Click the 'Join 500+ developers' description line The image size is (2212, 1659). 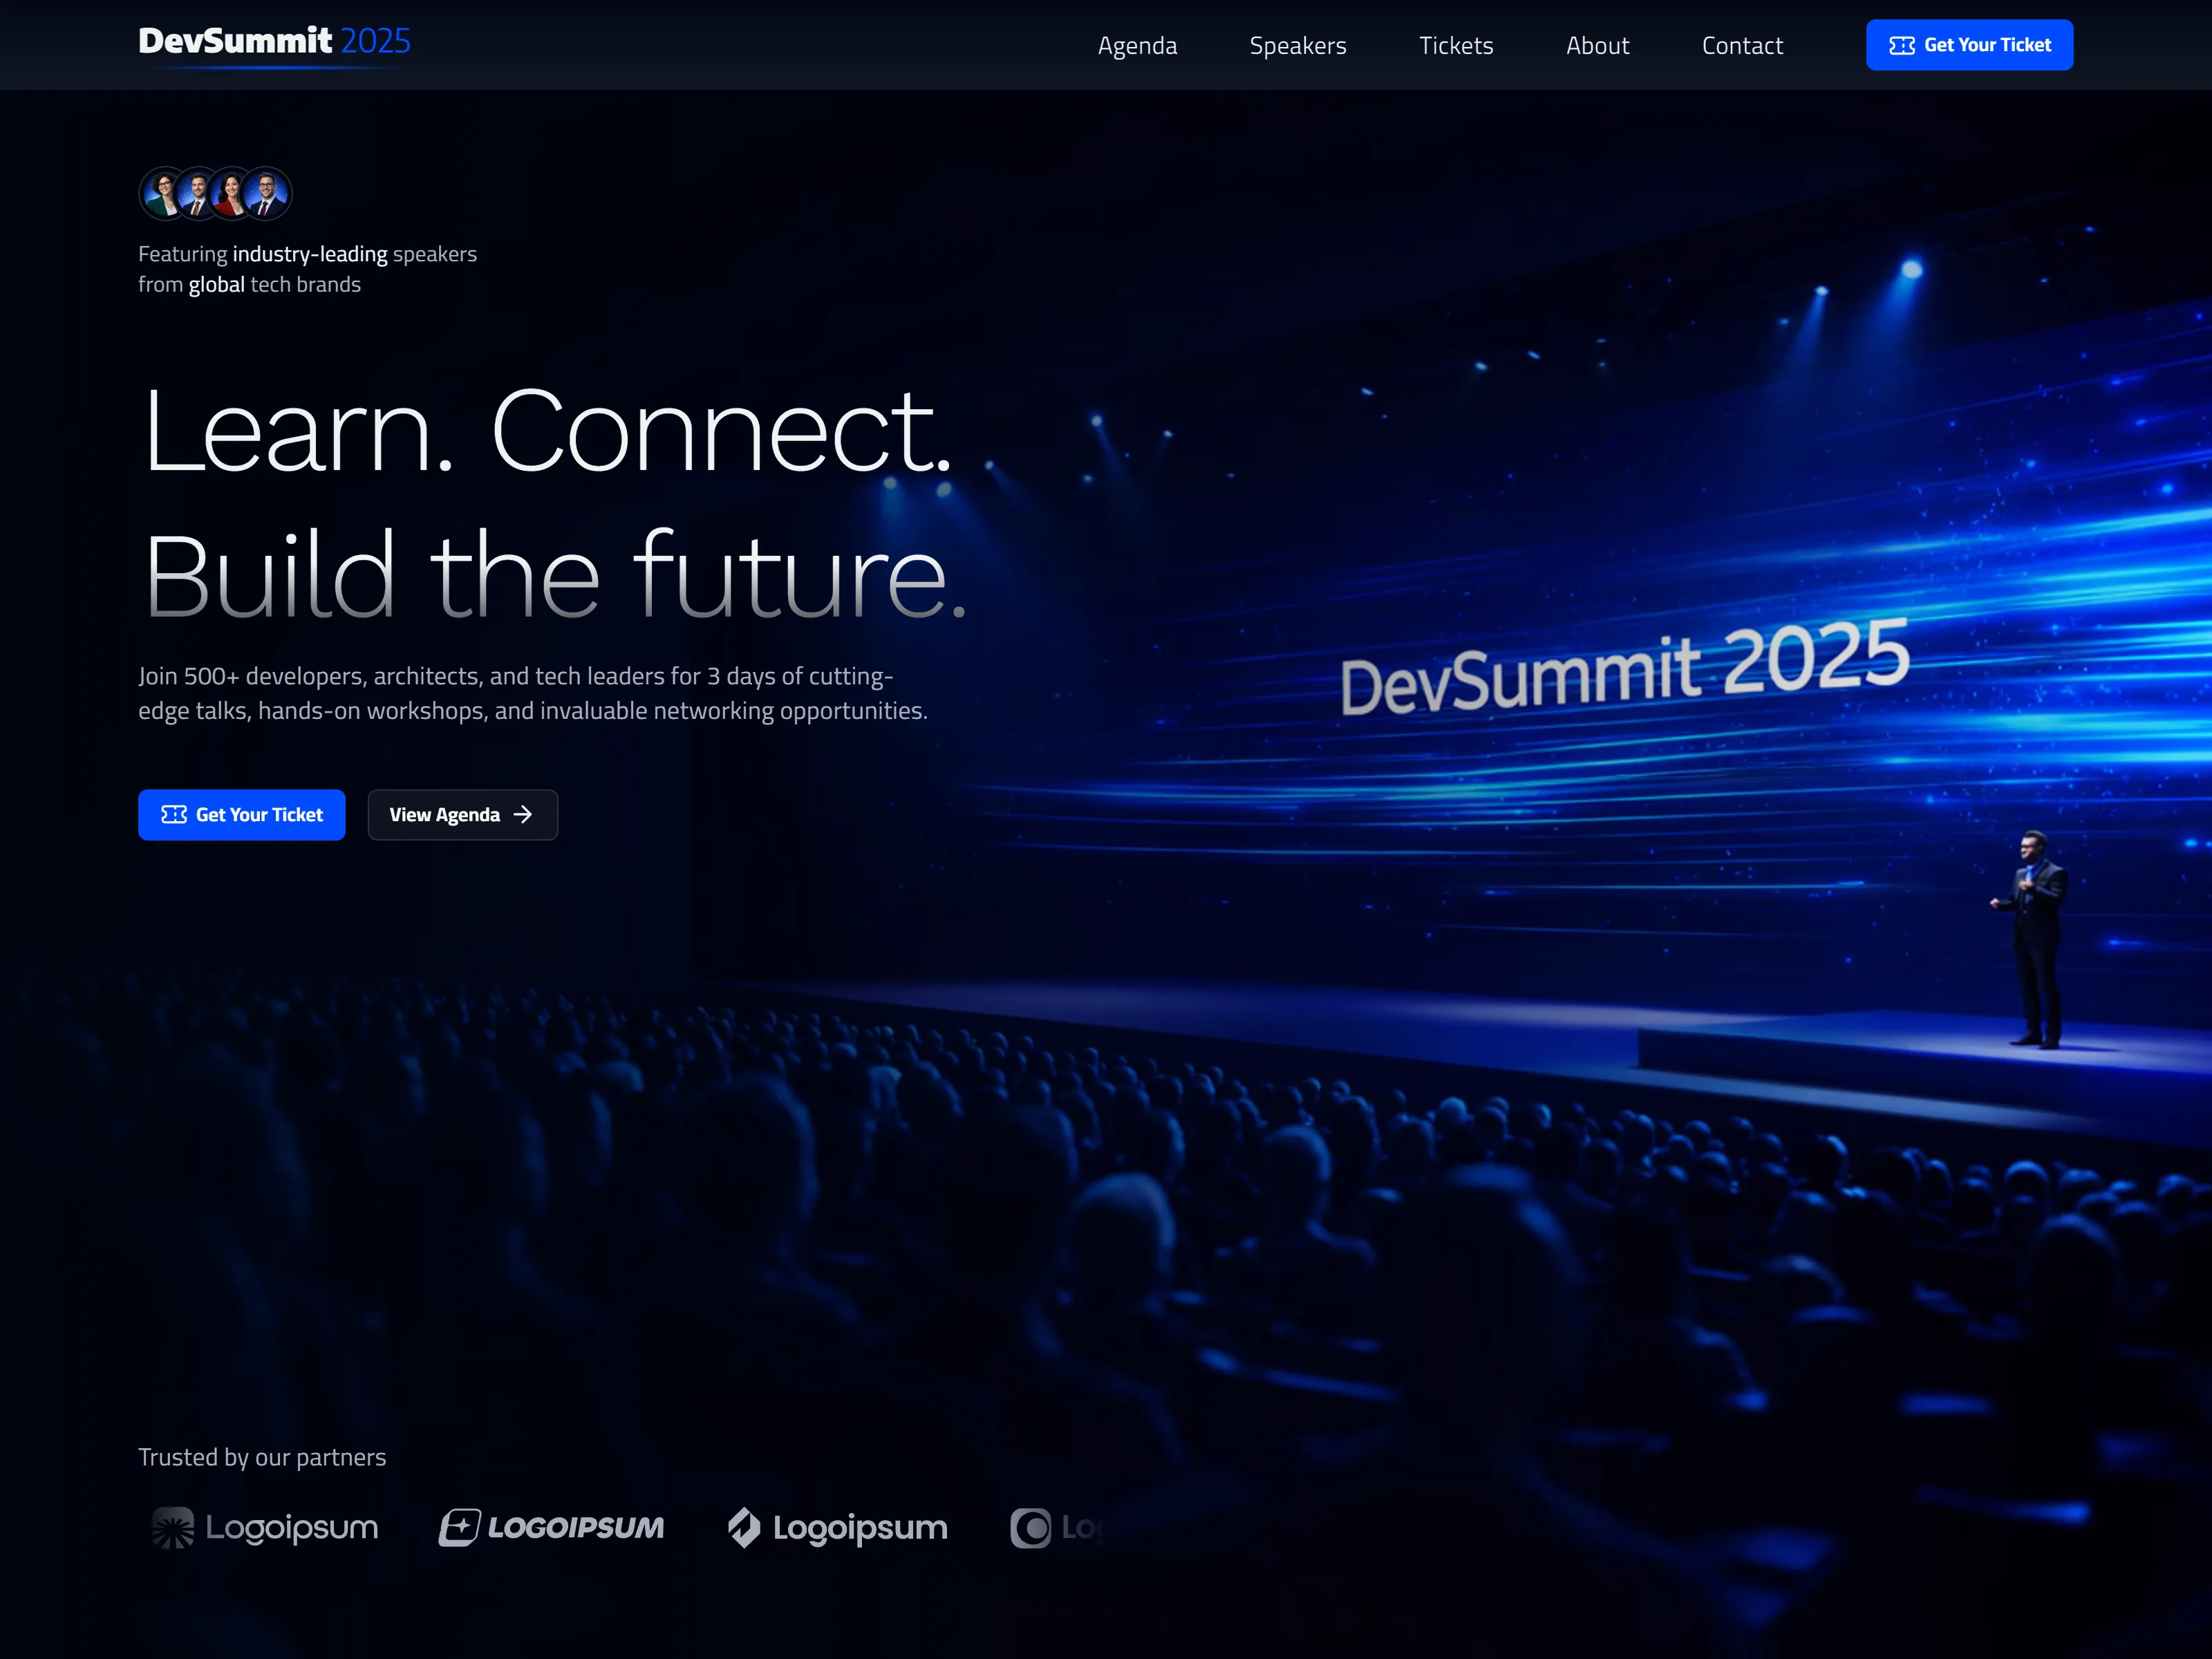click(x=516, y=676)
